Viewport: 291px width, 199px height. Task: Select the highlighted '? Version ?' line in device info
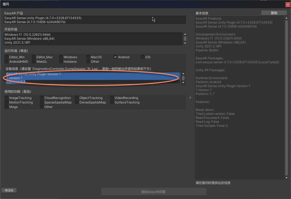pyautogui.click(x=15, y=78)
